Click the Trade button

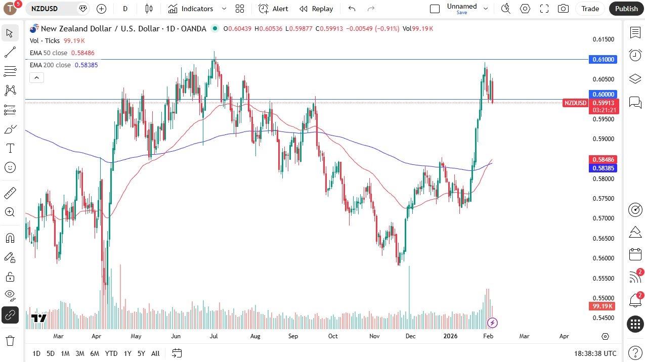click(590, 9)
